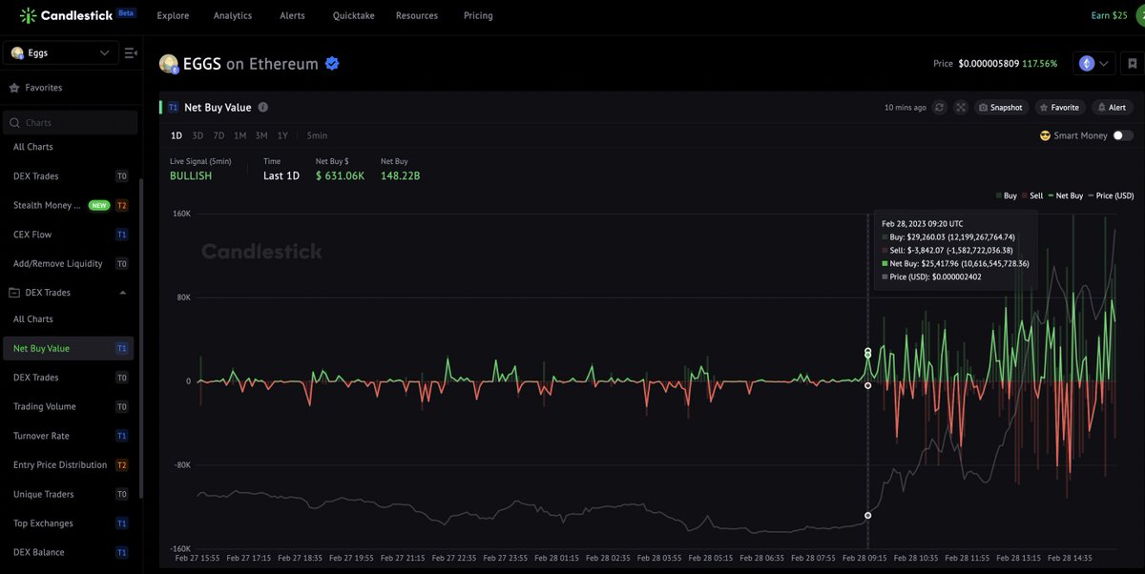Open the Eggs token dropdown
Screen dimensions: 1145x574
61,53
